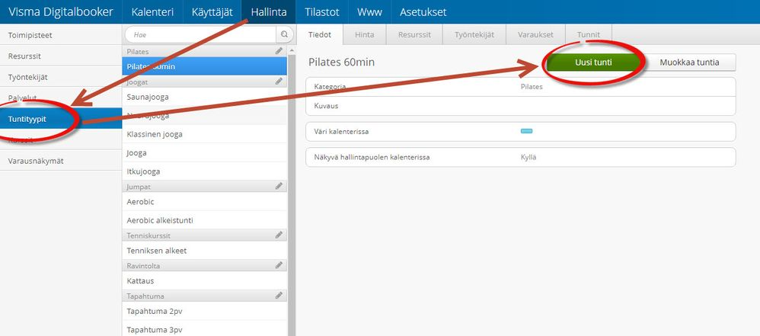Edit the Pilates category pencil icon
Image resolution: width=760 pixels, height=336 pixels.
pyautogui.click(x=279, y=51)
